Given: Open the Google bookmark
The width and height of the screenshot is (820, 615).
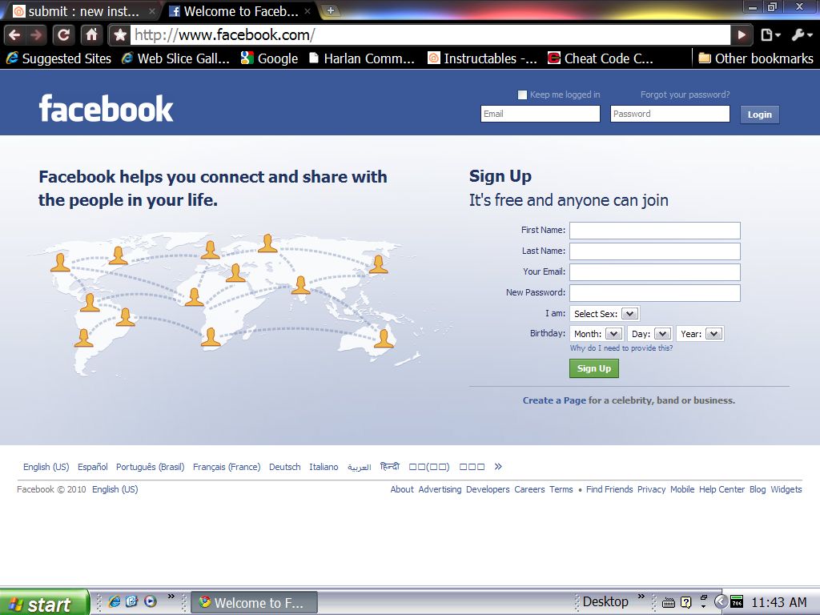Looking at the screenshot, I should tap(269, 58).
